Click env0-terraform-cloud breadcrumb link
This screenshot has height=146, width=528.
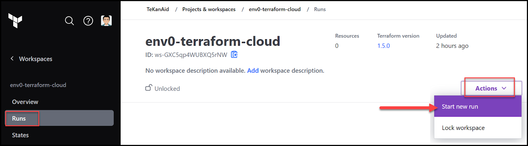275,9
